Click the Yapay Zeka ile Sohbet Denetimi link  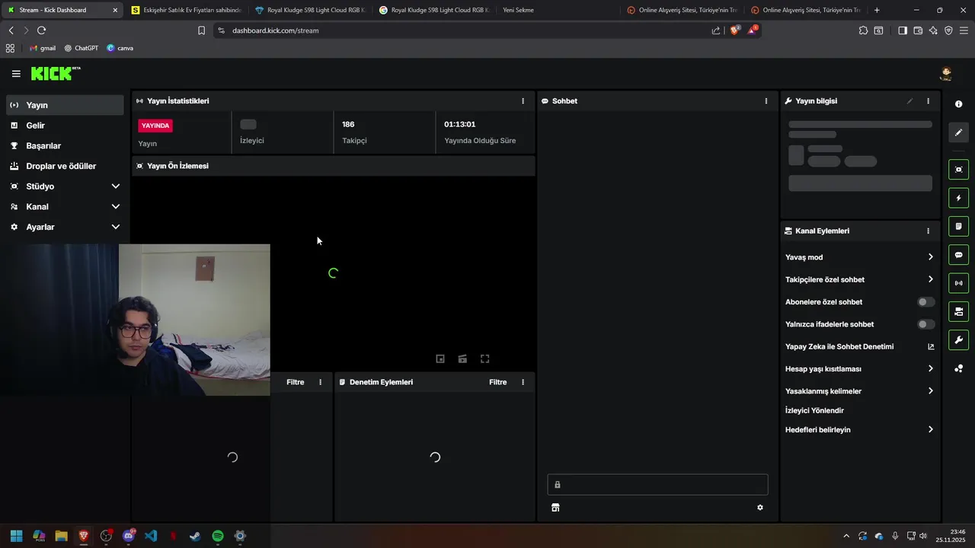(839, 346)
